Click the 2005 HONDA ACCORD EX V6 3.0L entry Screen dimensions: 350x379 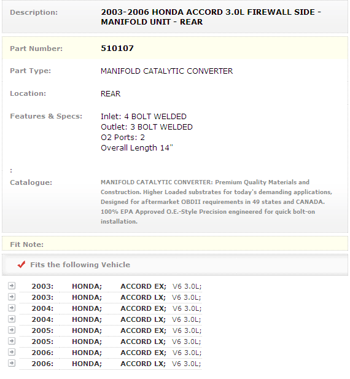(x=117, y=330)
